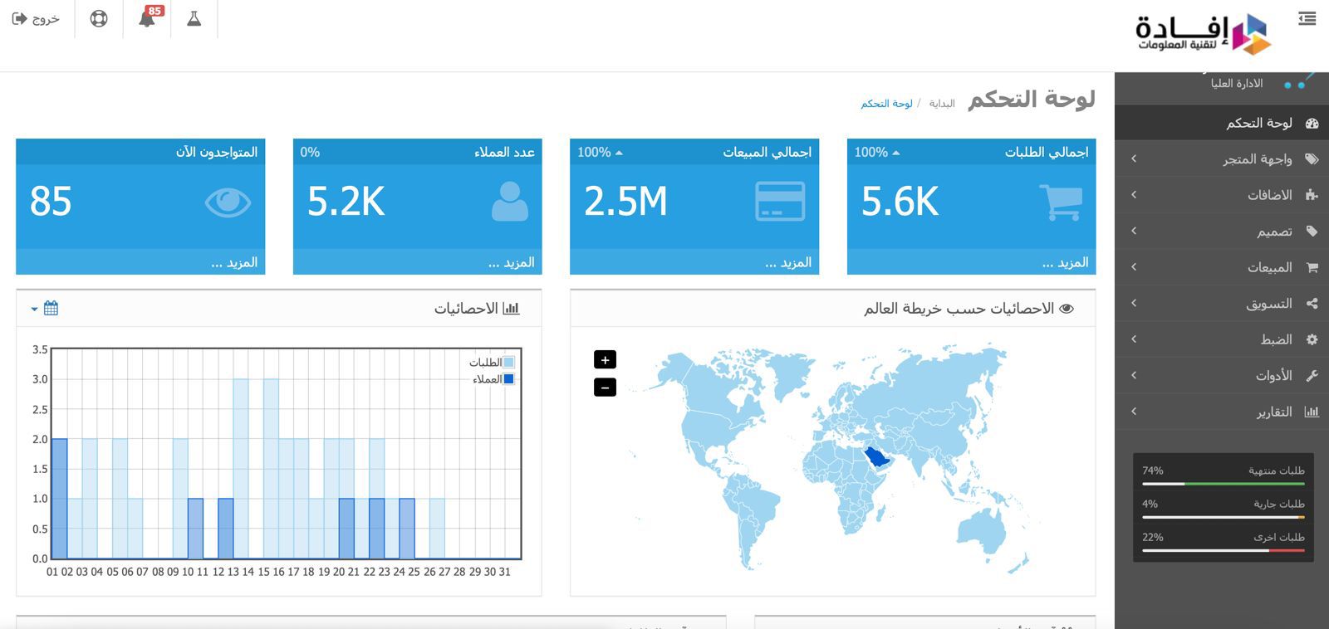Click the لوحة التحكم breadcrumb link

click(x=886, y=104)
